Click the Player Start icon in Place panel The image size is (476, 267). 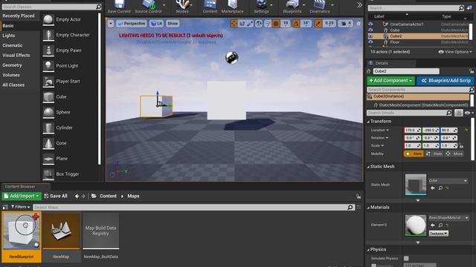coord(48,81)
